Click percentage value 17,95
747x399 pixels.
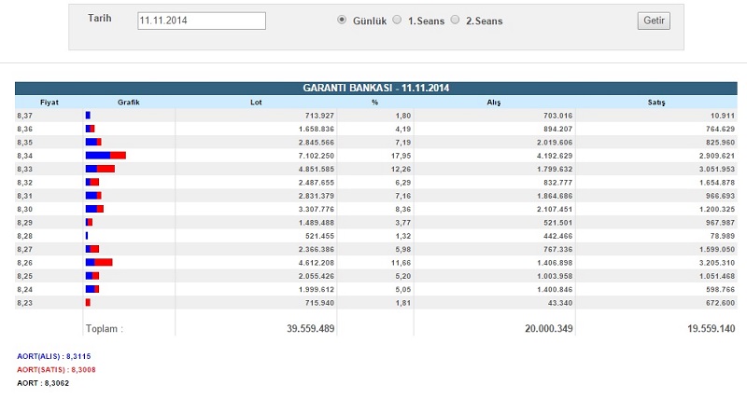402,156
